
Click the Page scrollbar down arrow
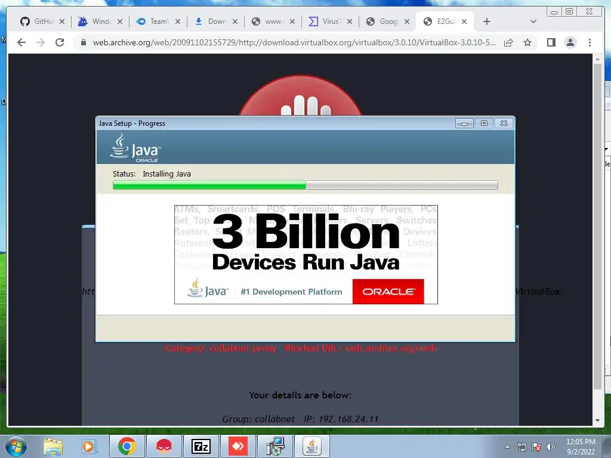pos(597,420)
